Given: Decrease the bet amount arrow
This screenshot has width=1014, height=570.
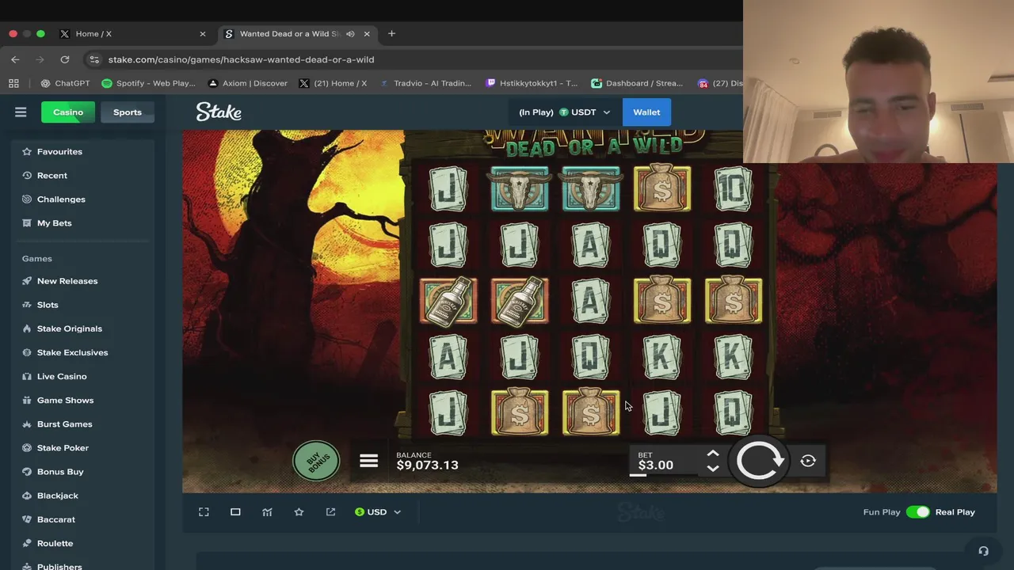Looking at the screenshot, I should (712, 468).
